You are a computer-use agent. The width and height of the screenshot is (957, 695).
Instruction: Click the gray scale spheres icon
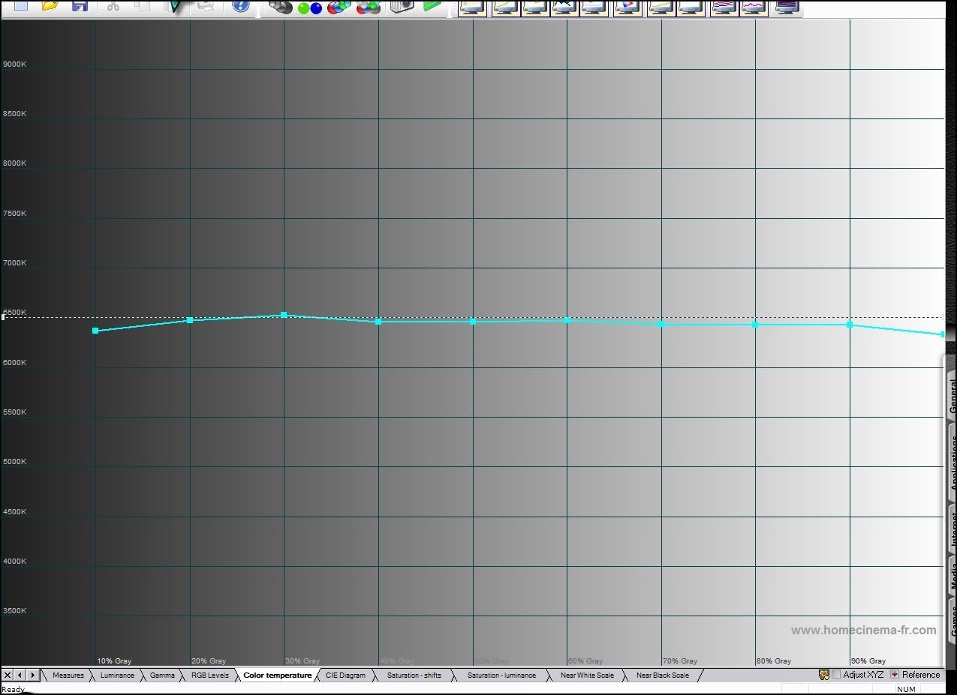[x=281, y=7]
